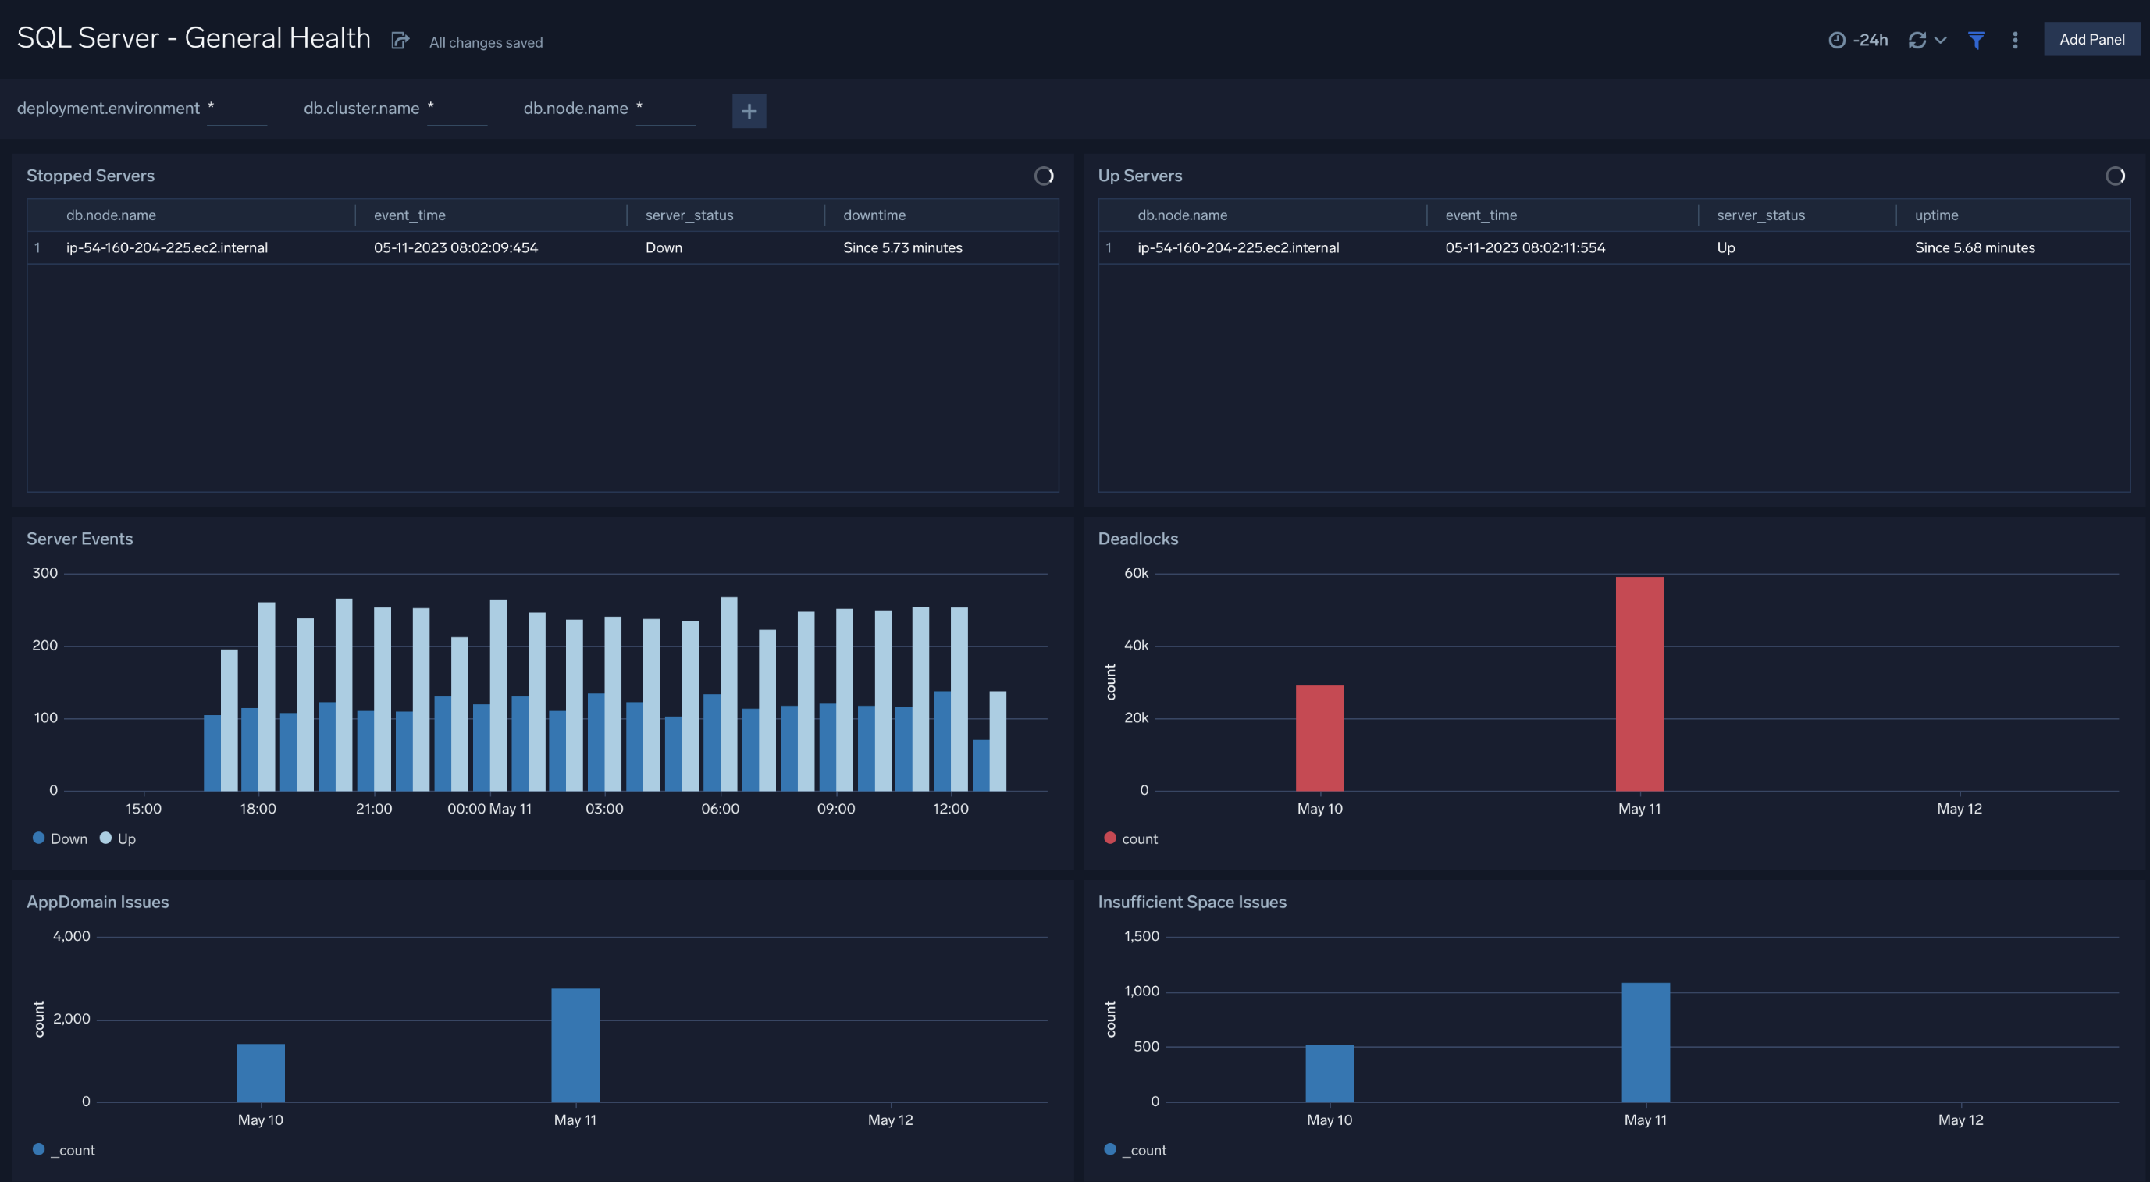Click the May 10 red Deadlocks bar
This screenshot has width=2150, height=1182.
[1319, 738]
